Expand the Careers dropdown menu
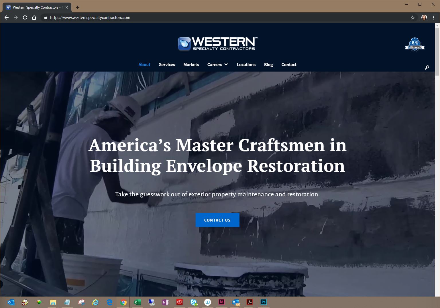The image size is (440, 308). pos(217,65)
